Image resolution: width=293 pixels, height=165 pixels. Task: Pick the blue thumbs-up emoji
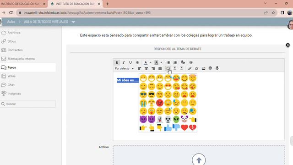tap(168, 128)
